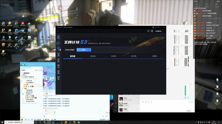Open Counter-Strike Global Offensive desktop shortcut
Screen dimensions: 222x124
(36, 32)
